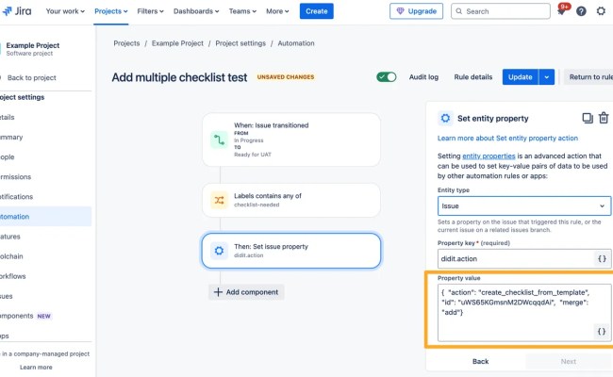The width and height of the screenshot is (613, 377).
Task: Open Learn more link in sidebar footer
Action: pyautogui.click(x=36, y=368)
